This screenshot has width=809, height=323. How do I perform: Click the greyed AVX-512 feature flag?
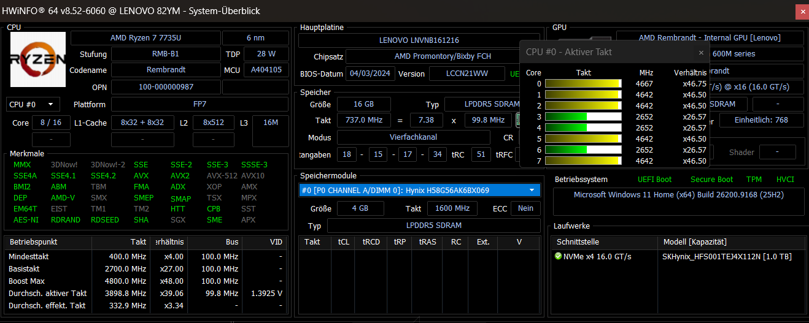pos(221,176)
